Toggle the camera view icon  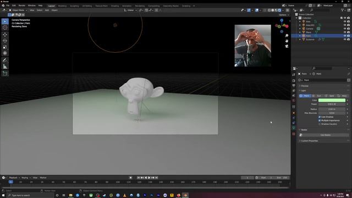pyautogui.click(x=287, y=46)
